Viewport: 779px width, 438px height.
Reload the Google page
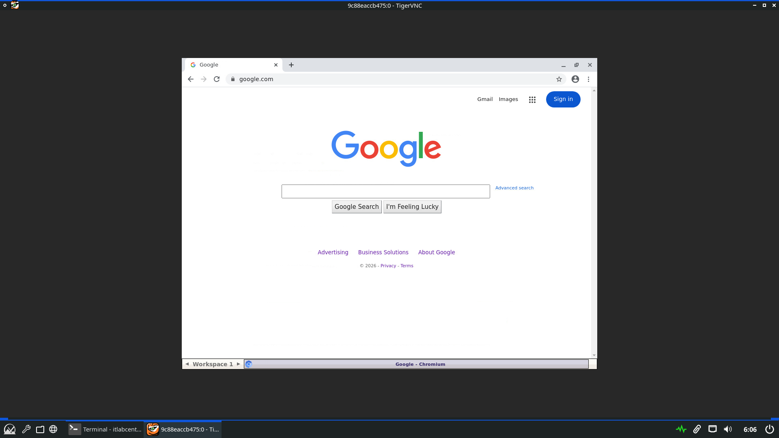point(217,79)
